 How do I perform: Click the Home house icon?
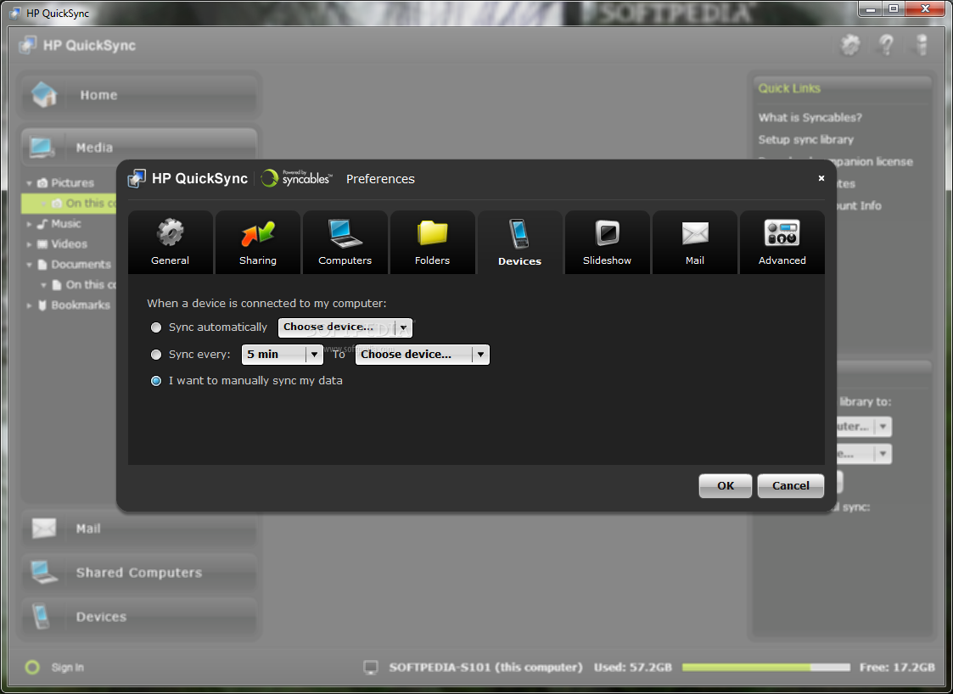[44, 94]
